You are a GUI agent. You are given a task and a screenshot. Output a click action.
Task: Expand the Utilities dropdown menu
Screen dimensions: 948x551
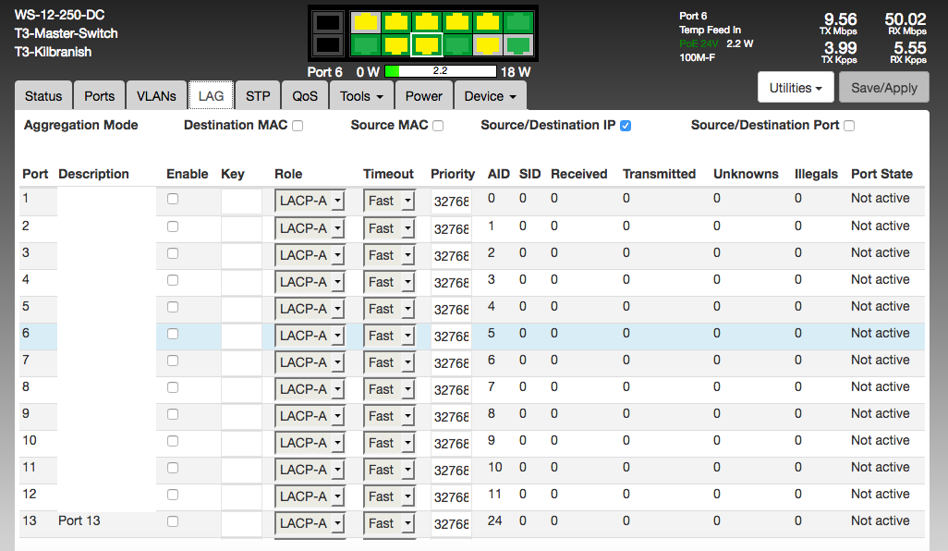796,88
